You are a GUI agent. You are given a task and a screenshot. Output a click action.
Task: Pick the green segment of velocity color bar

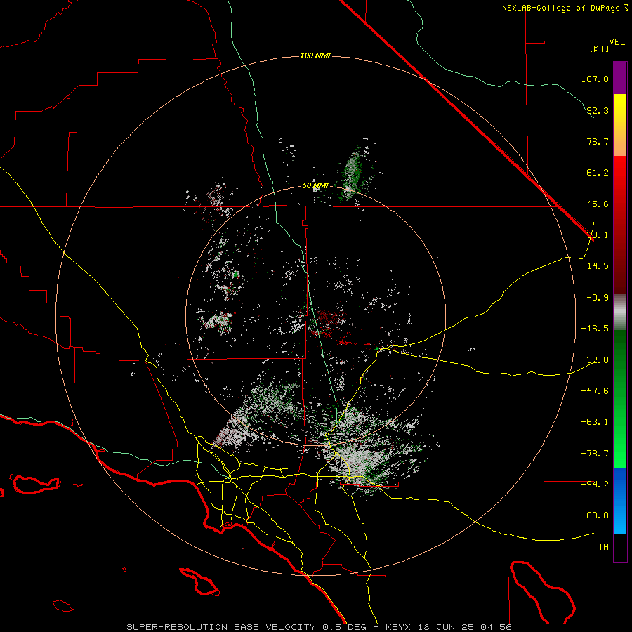click(620, 399)
